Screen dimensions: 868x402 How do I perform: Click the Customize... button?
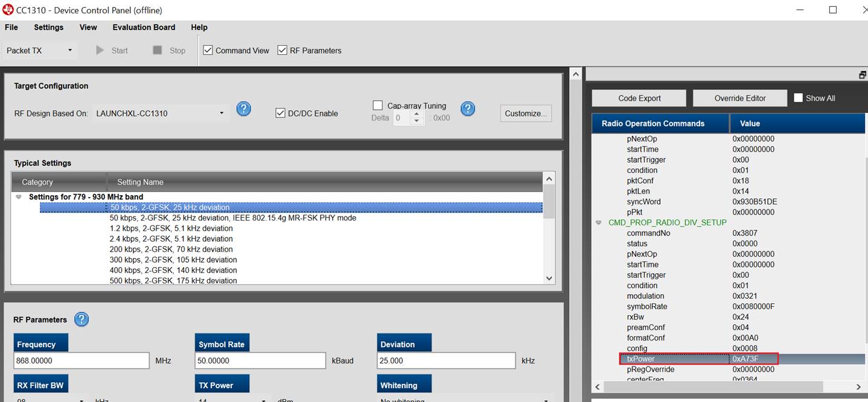tap(526, 113)
